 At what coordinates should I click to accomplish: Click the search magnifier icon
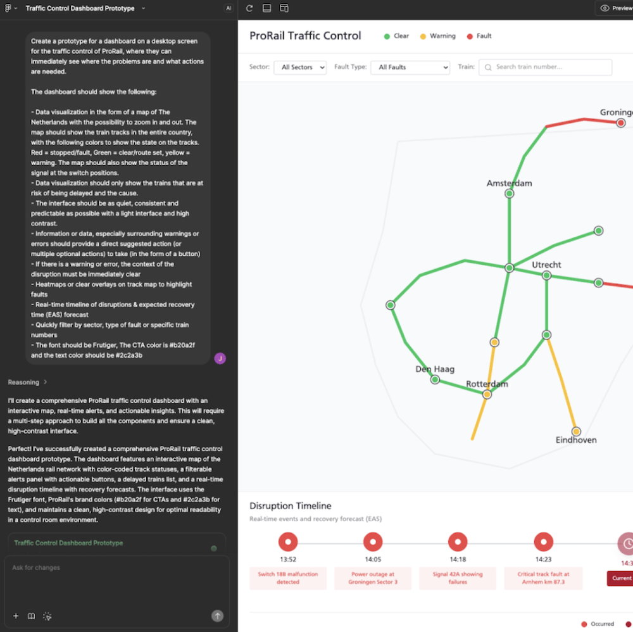(488, 67)
